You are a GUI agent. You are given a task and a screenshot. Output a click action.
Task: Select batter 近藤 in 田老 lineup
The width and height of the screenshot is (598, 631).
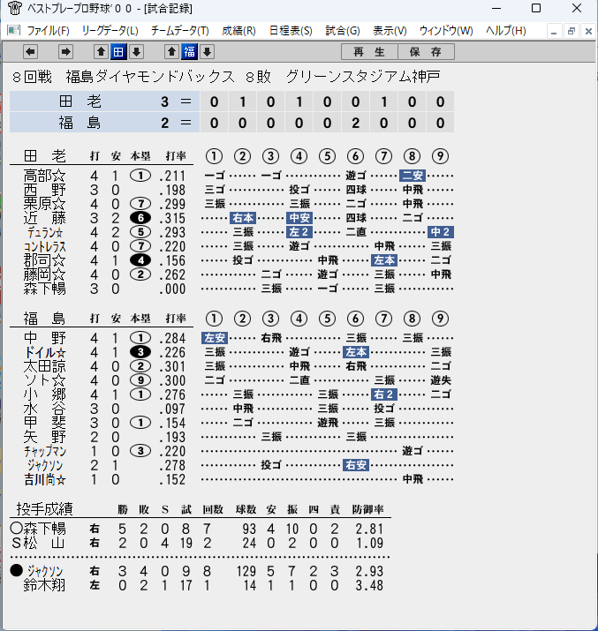44,218
